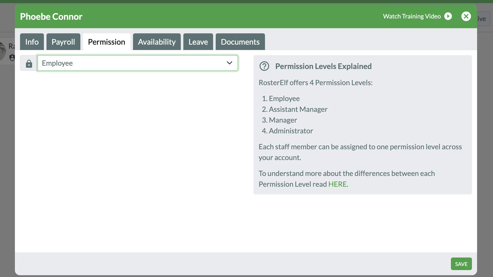Click the play icon for training video
This screenshot has width=493, height=277.
click(x=448, y=16)
